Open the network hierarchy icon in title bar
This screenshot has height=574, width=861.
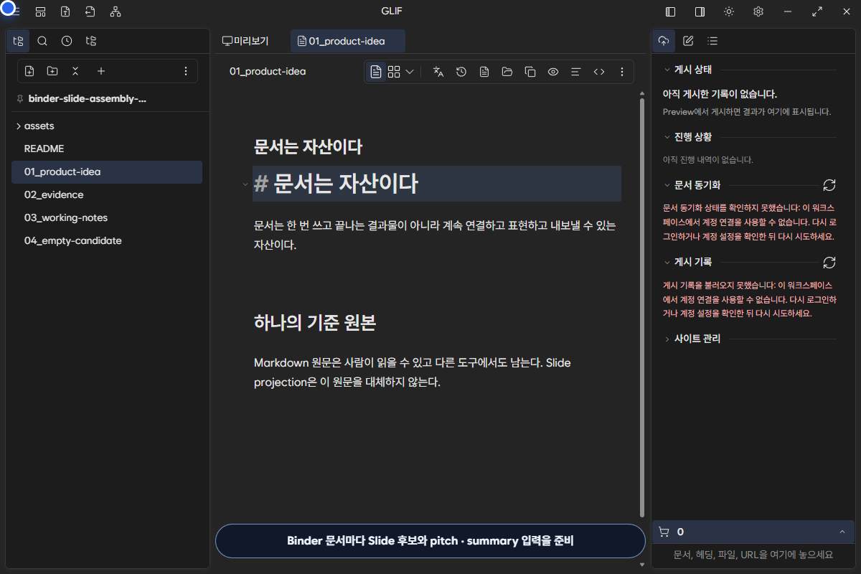[116, 11]
